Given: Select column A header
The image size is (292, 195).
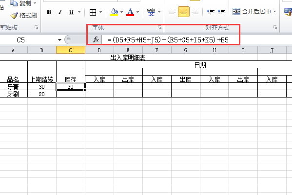Looking at the screenshot, I should [14, 50].
